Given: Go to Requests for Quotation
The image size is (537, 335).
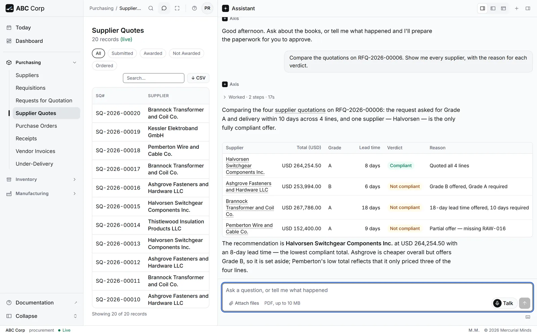Looking at the screenshot, I should coord(46,100).
